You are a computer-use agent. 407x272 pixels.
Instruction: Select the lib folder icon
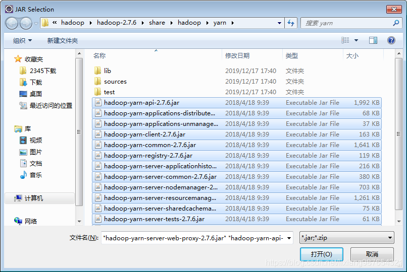(98, 71)
